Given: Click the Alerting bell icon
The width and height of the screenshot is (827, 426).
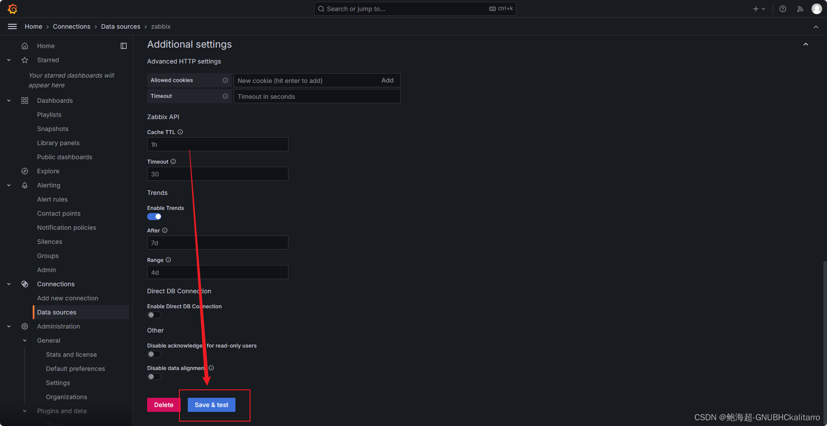Looking at the screenshot, I should [25, 185].
